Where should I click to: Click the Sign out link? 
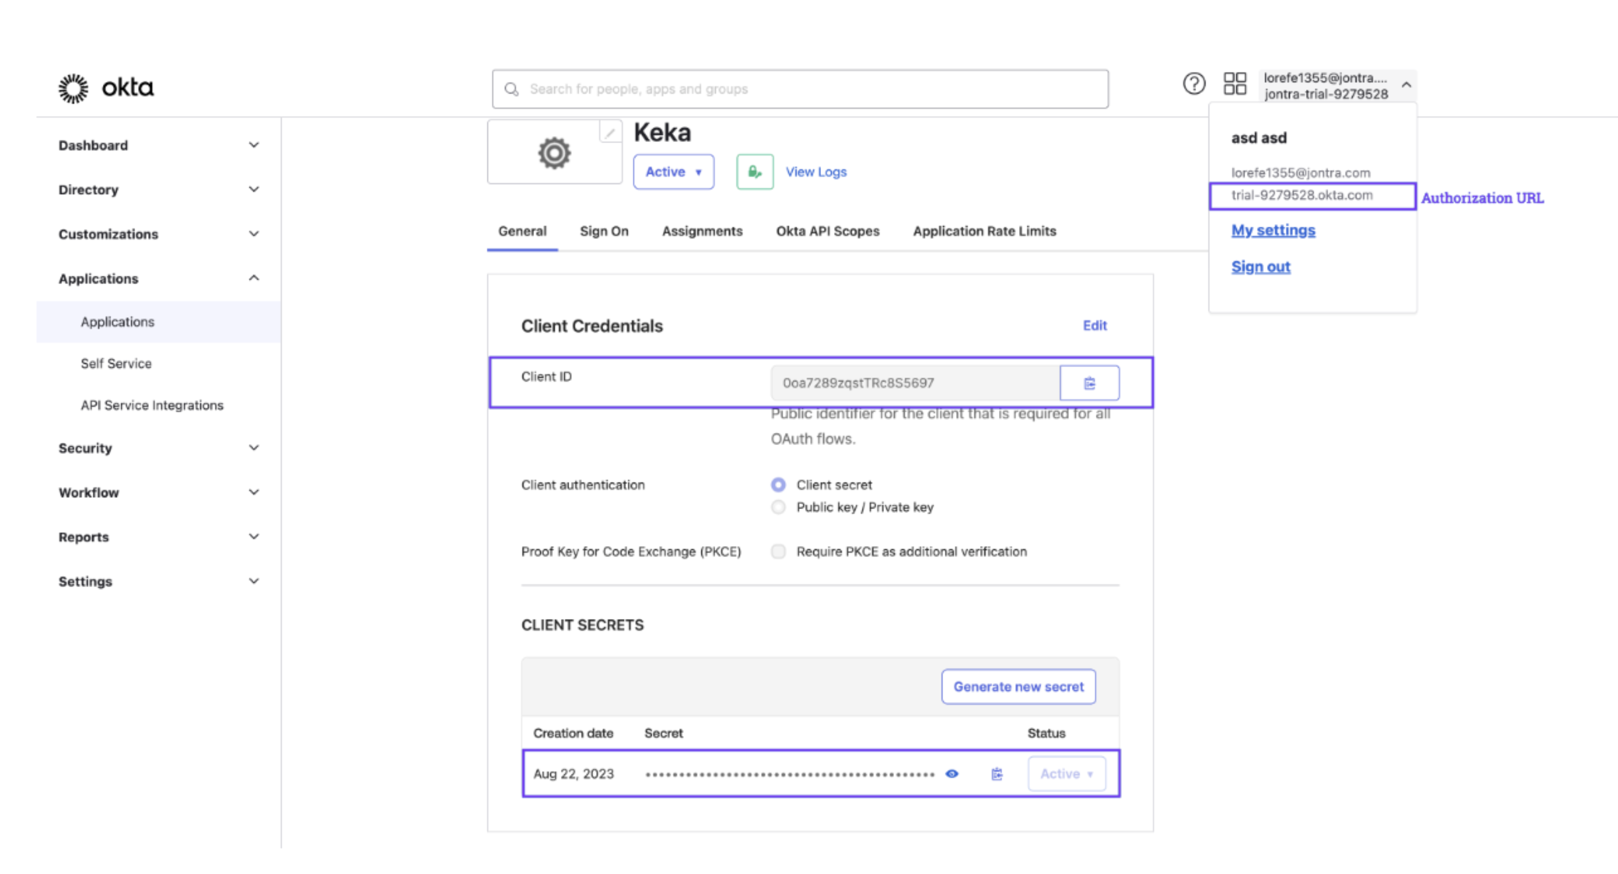coord(1260,267)
